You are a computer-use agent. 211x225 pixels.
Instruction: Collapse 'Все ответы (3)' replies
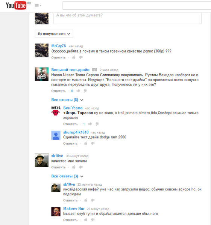click(x=67, y=176)
